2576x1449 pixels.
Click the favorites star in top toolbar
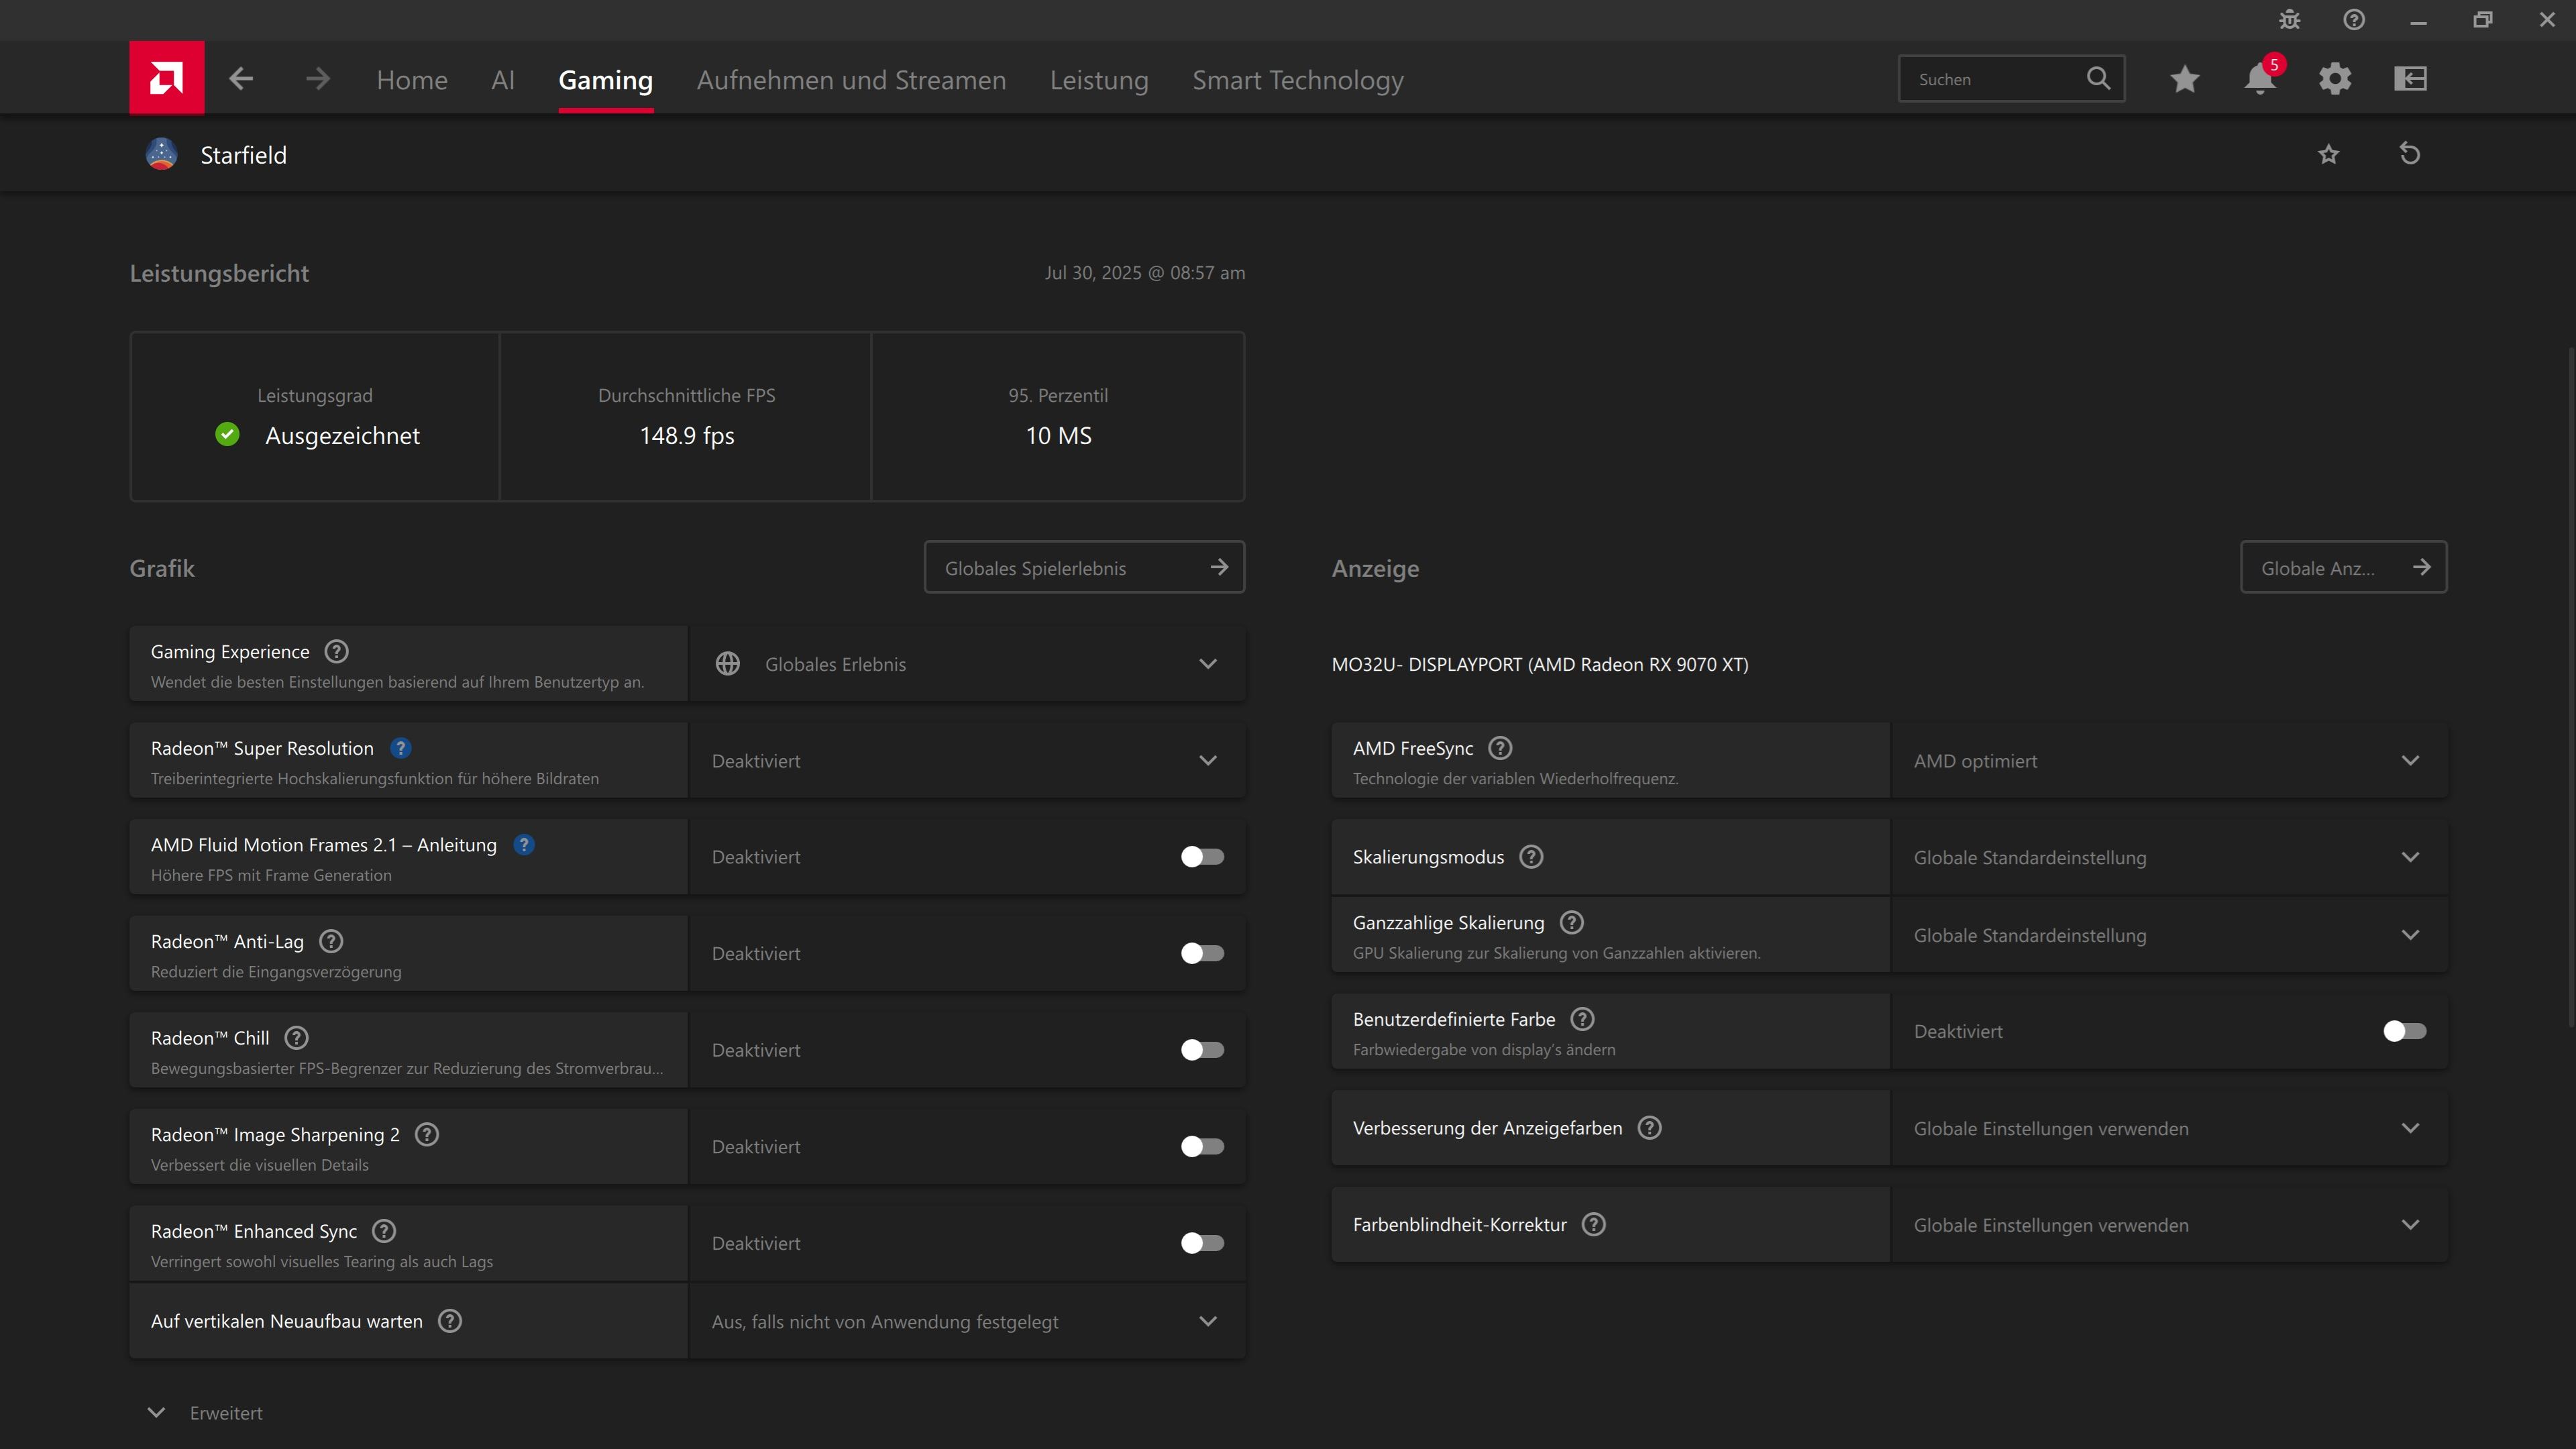[x=2184, y=79]
